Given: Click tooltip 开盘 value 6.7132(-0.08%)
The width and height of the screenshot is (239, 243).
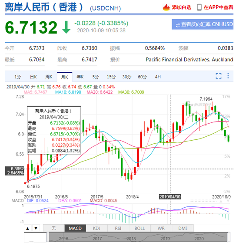Looking at the screenshot, I should 65,123.
